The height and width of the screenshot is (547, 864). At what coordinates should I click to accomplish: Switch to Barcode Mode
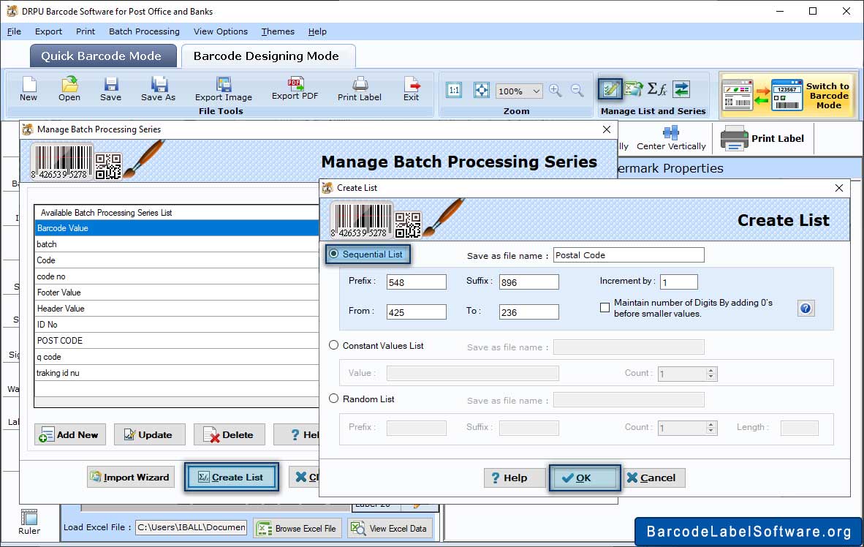[789, 95]
